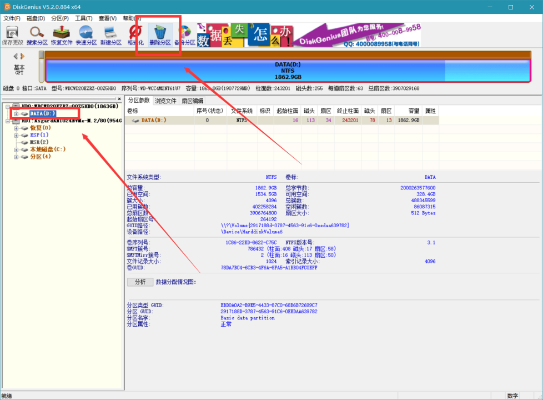Image resolution: width=543 pixels, height=400 pixels.
Task: Switch to the 分区参数 tab
Action: tap(139, 101)
